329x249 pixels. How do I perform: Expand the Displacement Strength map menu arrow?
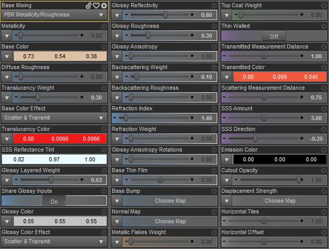[227, 201]
